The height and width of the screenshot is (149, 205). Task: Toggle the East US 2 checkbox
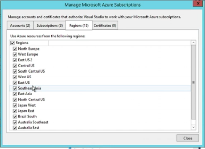coord(15,60)
